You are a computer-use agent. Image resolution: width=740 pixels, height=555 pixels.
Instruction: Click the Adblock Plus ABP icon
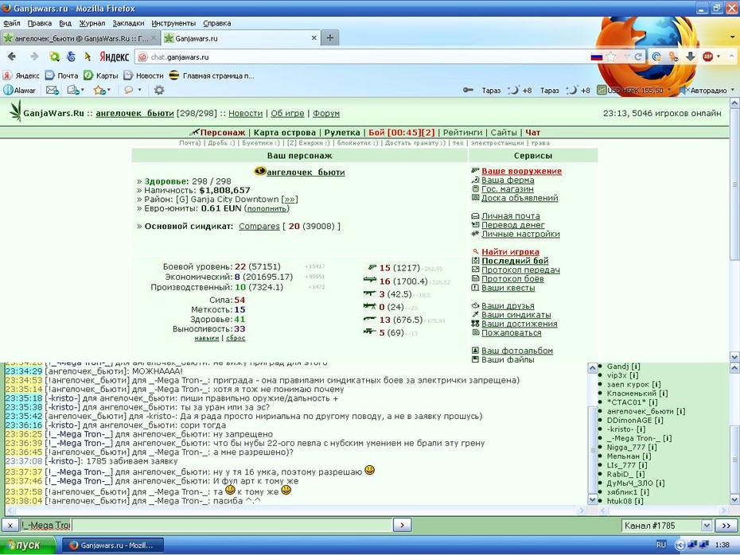click(707, 56)
